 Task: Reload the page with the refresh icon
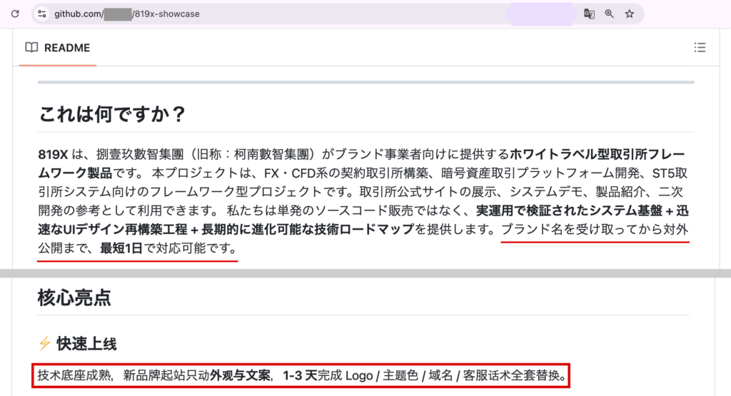pyautogui.click(x=15, y=14)
